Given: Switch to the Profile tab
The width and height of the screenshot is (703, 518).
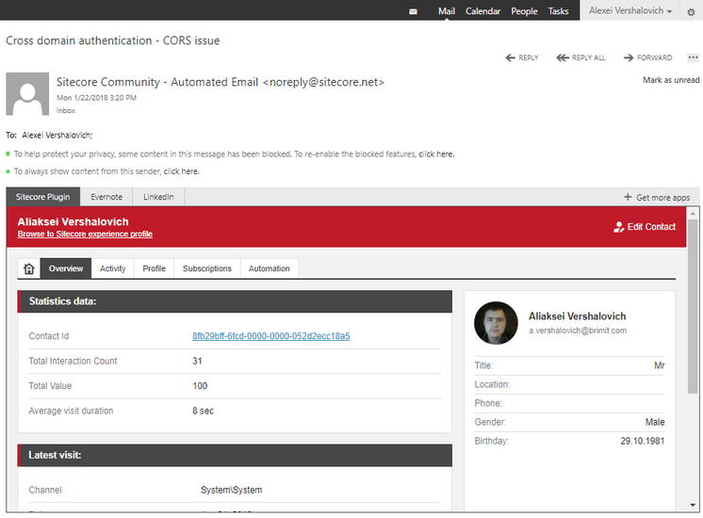Looking at the screenshot, I should 155,268.
